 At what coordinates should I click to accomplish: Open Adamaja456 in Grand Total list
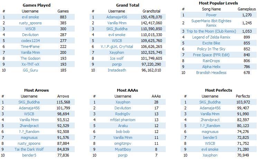117,17
